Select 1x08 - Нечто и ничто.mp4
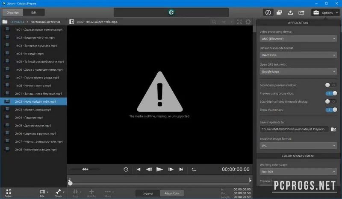The width and height of the screenshot is (342, 199). pyautogui.click(x=33, y=86)
